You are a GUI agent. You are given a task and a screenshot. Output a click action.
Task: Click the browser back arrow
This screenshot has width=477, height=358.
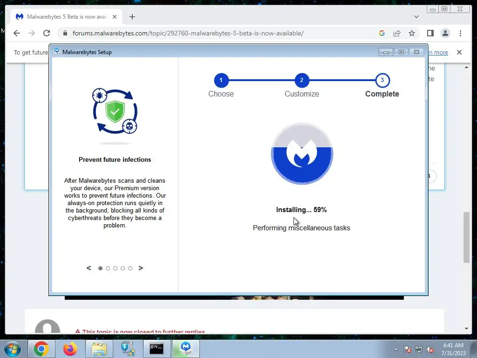[x=17, y=33]
